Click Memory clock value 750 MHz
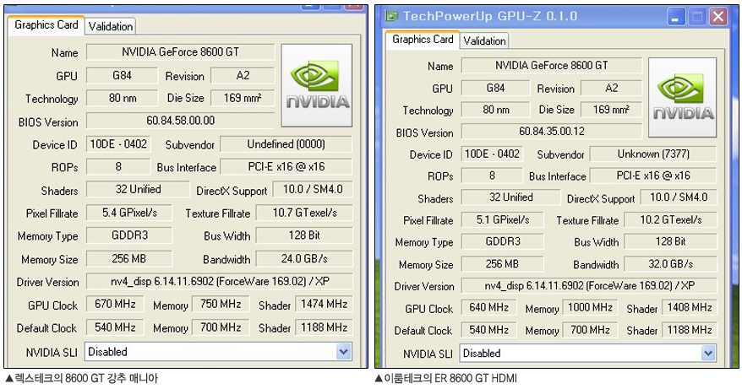Viewport: 742px width, 389px height. coord(221,304)
